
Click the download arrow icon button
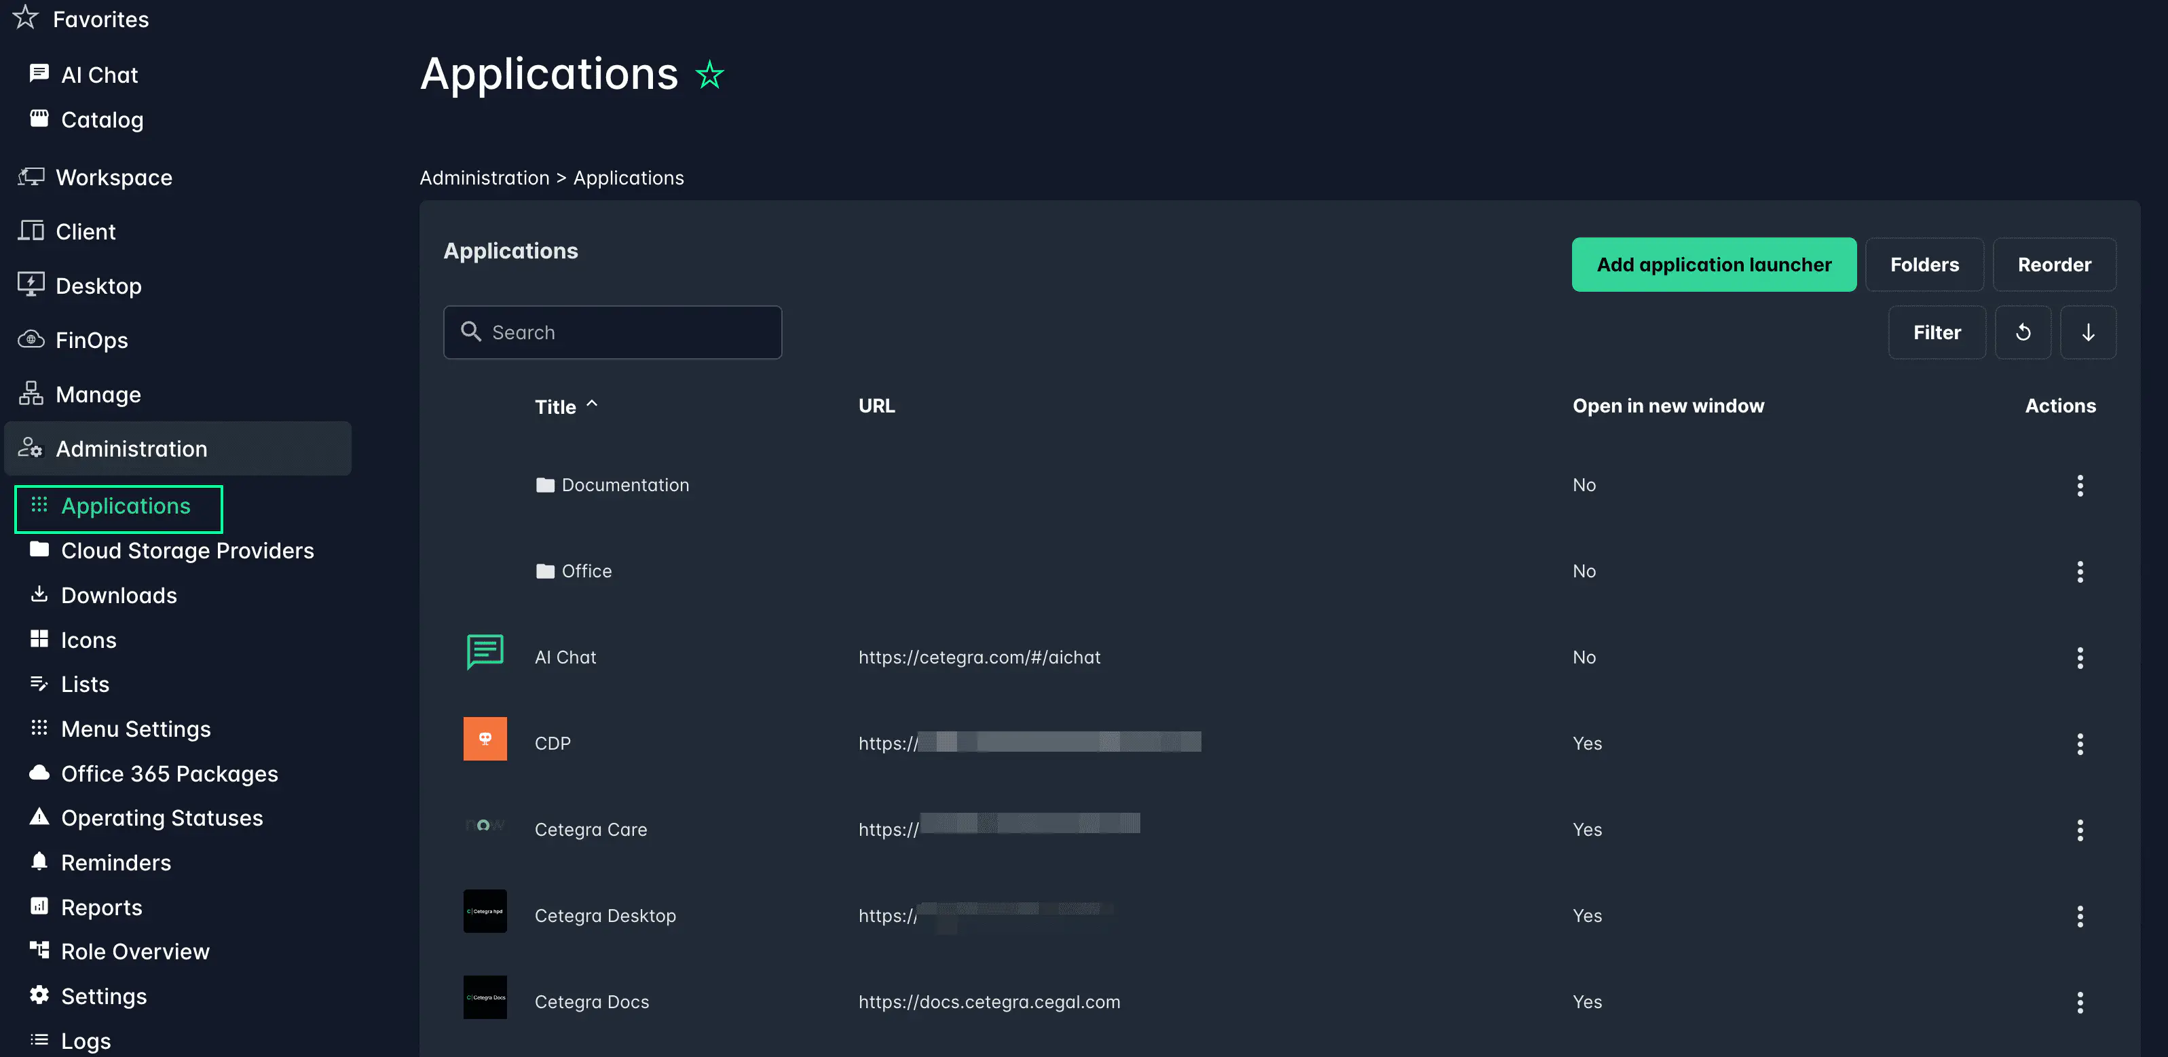coord(2087,332)
